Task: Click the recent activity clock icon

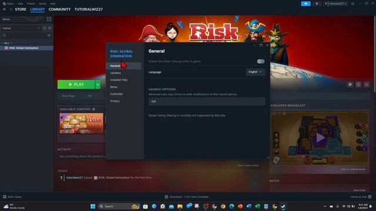Action: 45,28
